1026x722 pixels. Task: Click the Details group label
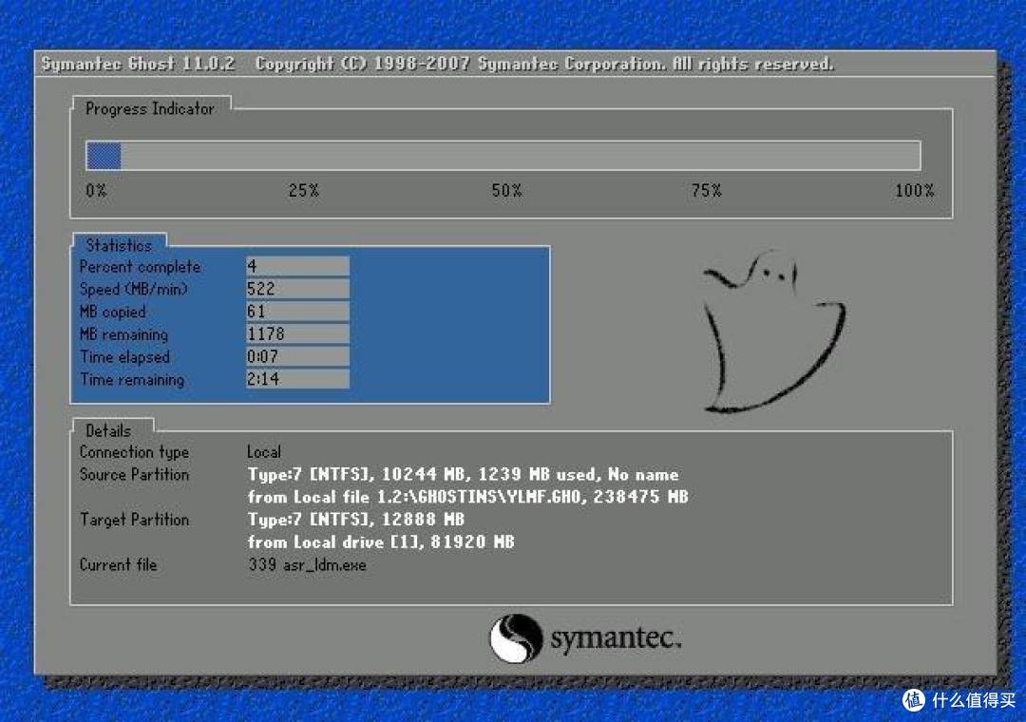click(108, 430)
